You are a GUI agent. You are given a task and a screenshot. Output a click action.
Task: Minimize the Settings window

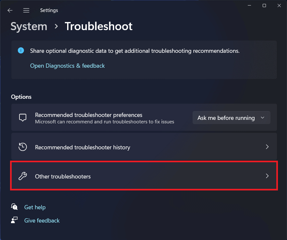pyautogui.click(x=249, y=6)
